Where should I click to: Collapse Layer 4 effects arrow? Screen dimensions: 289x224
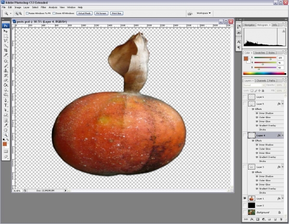(x=283, y=135)
